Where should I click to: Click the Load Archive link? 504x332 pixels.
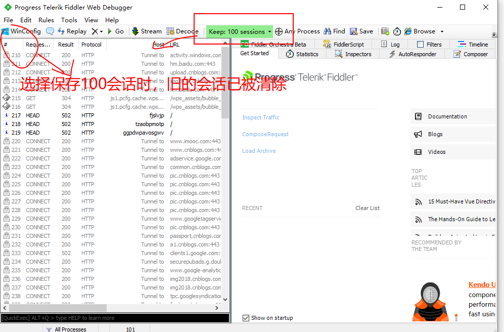[259, 151]
